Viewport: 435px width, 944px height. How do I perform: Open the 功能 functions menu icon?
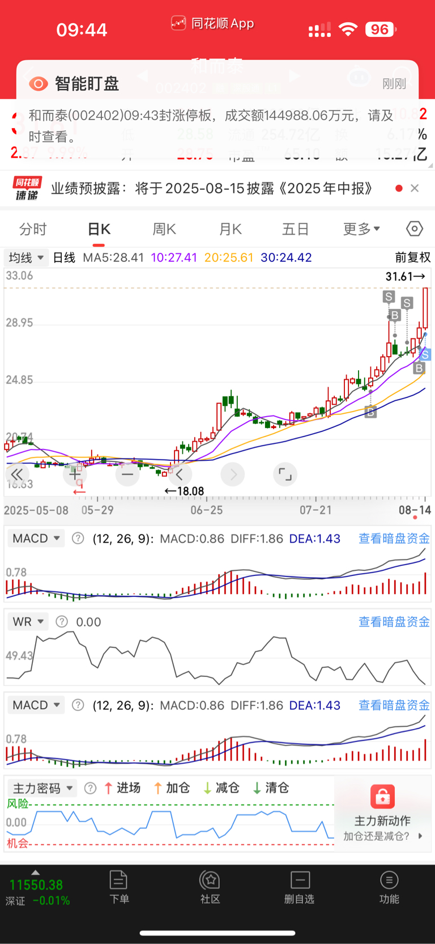(x=389, y=887)
